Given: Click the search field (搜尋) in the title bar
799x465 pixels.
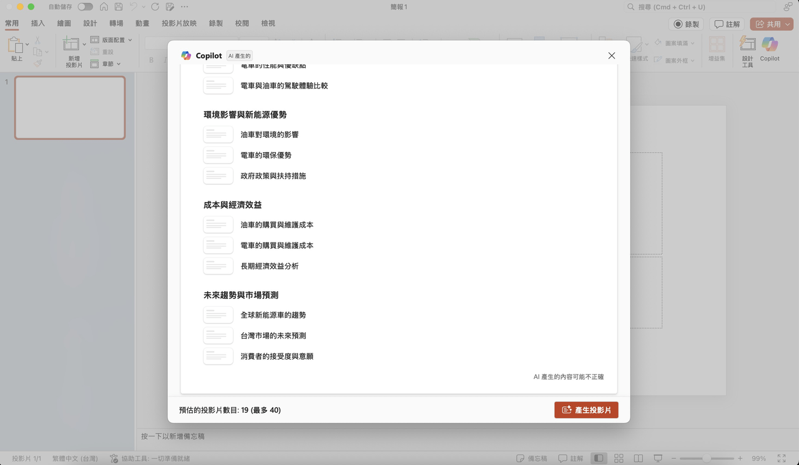Looking at the screenshot, I should pyautogui.click(x=699, y=7).
